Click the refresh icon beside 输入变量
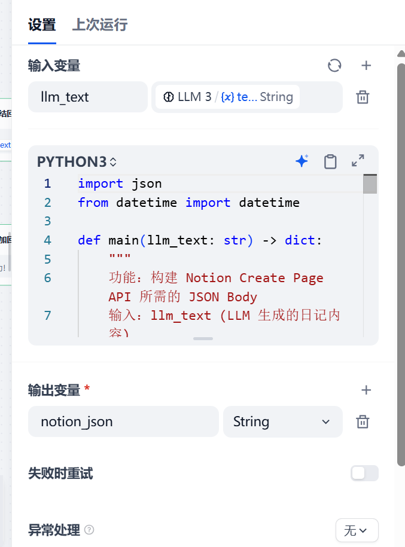Screen dimensions: 405x547 (334, 66)
